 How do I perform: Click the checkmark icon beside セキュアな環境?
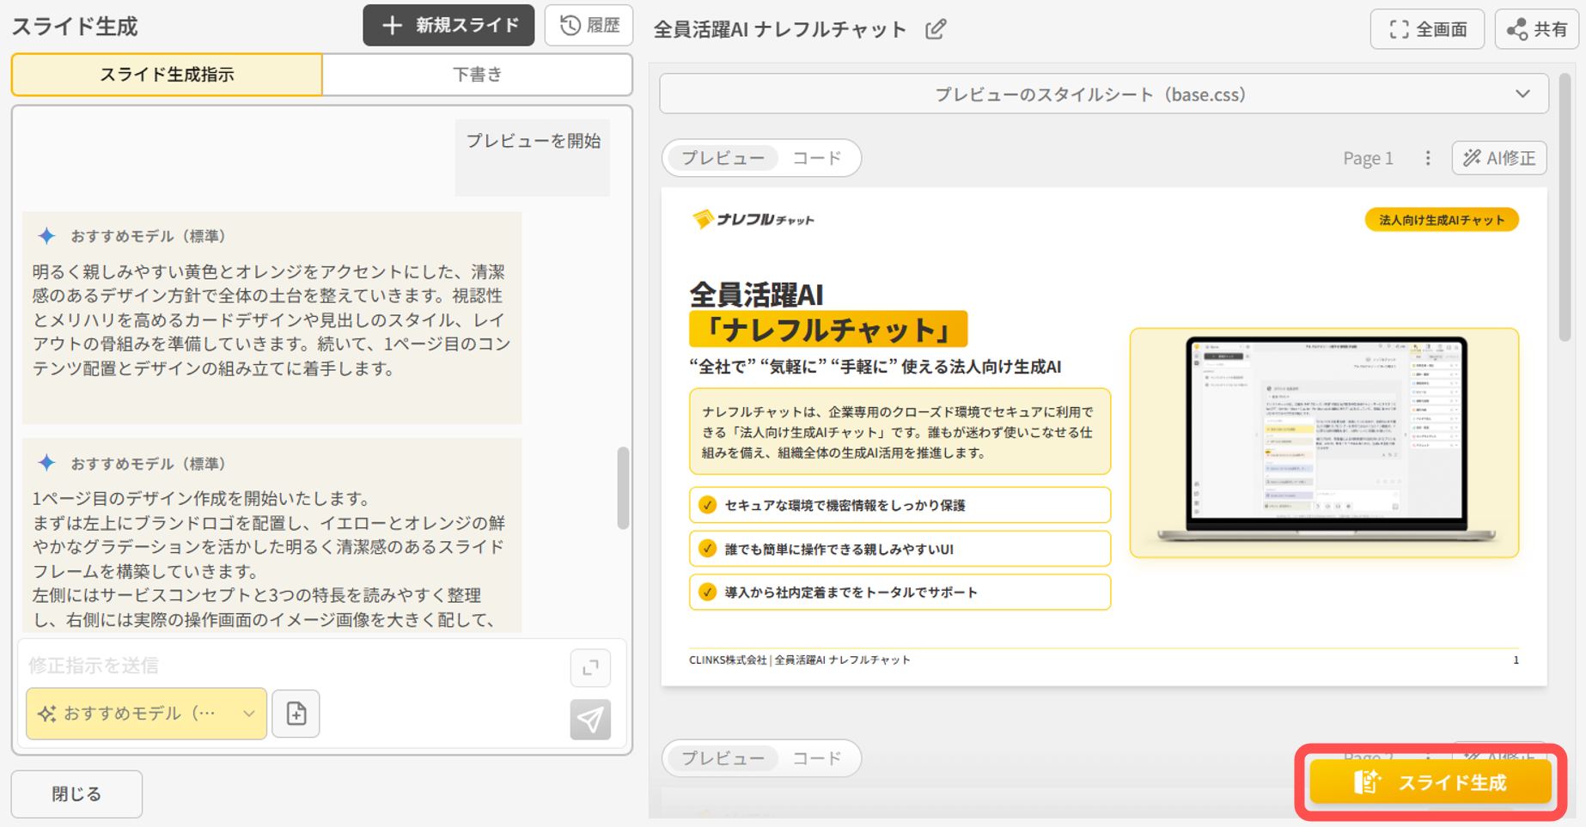[x=707, y=505]
